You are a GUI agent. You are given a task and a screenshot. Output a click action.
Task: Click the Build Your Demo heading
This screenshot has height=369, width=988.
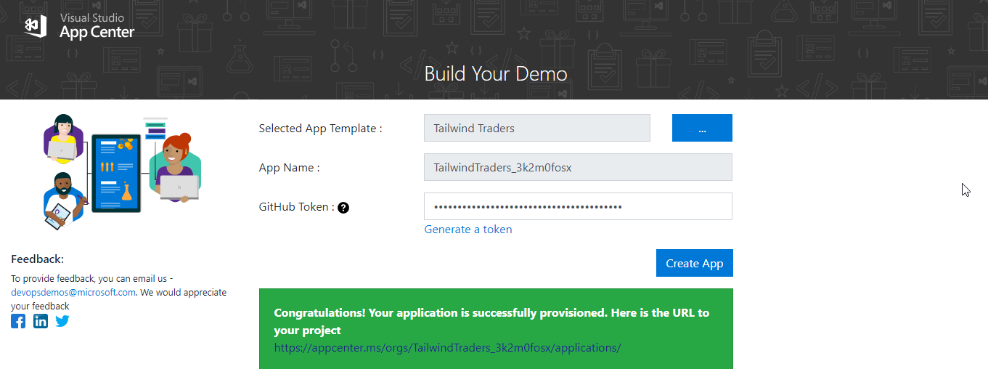496,74
